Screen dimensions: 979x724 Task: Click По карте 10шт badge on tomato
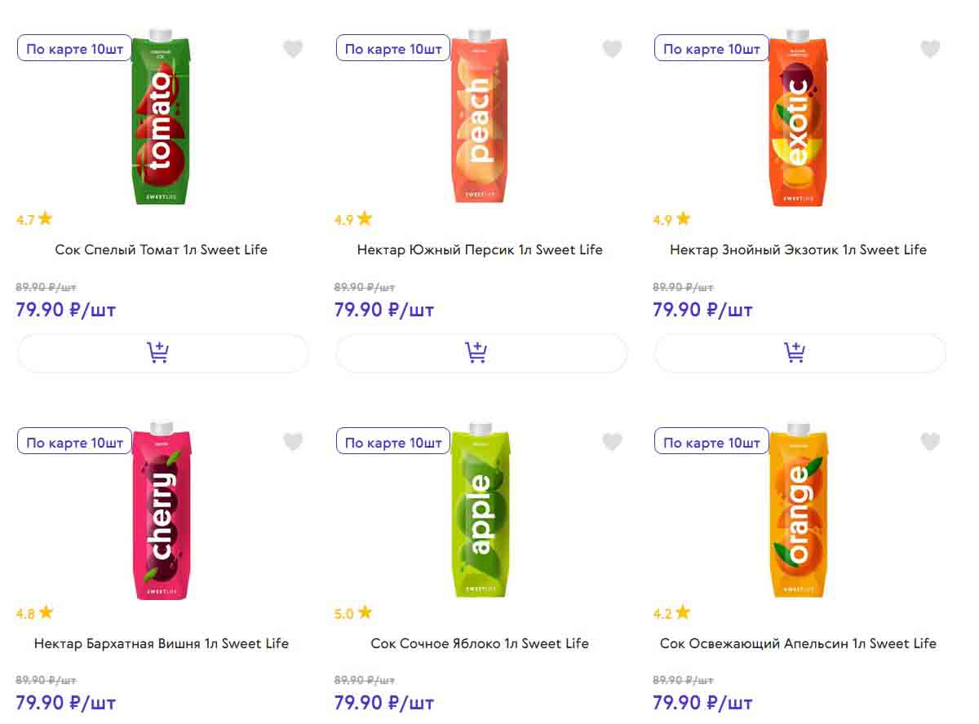(74, 49)
